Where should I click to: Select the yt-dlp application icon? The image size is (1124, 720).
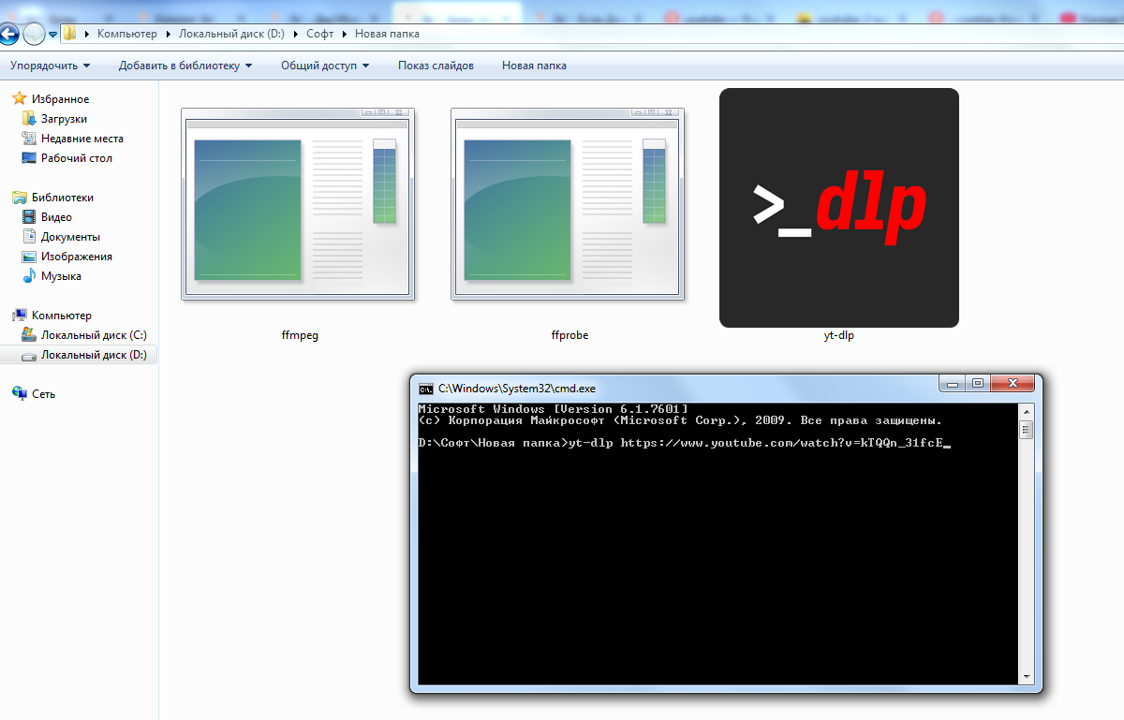839,208
